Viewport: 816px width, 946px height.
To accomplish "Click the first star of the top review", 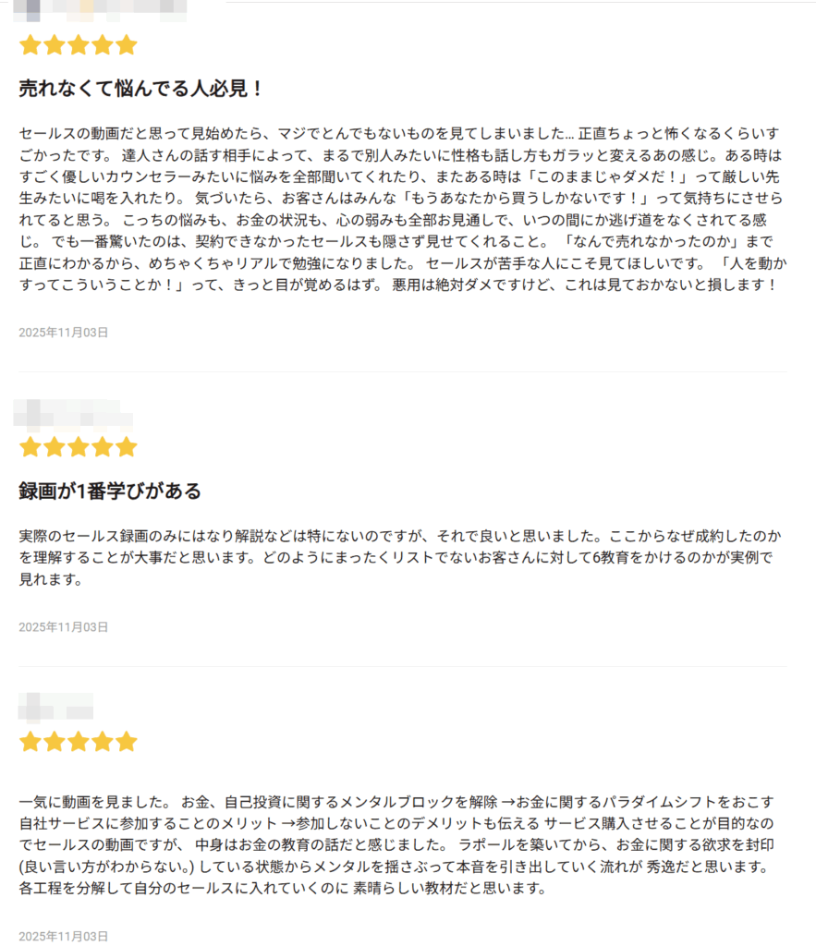I will (30, 45).
